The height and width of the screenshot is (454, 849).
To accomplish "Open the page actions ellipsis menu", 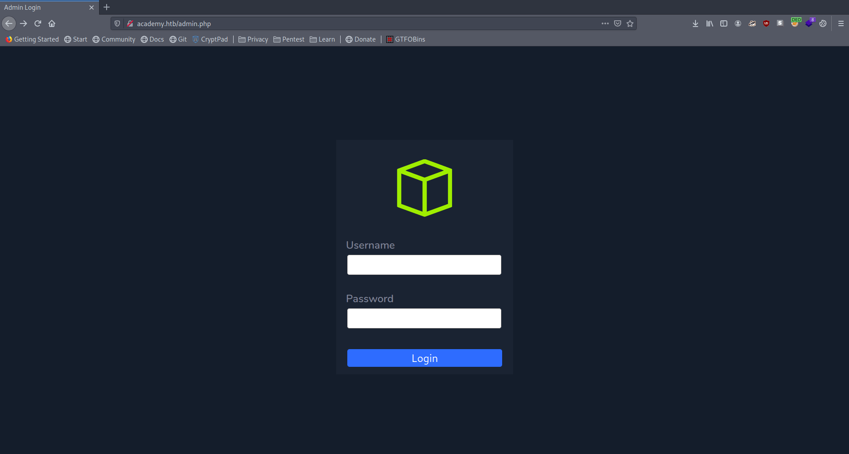I will (605, 23).
